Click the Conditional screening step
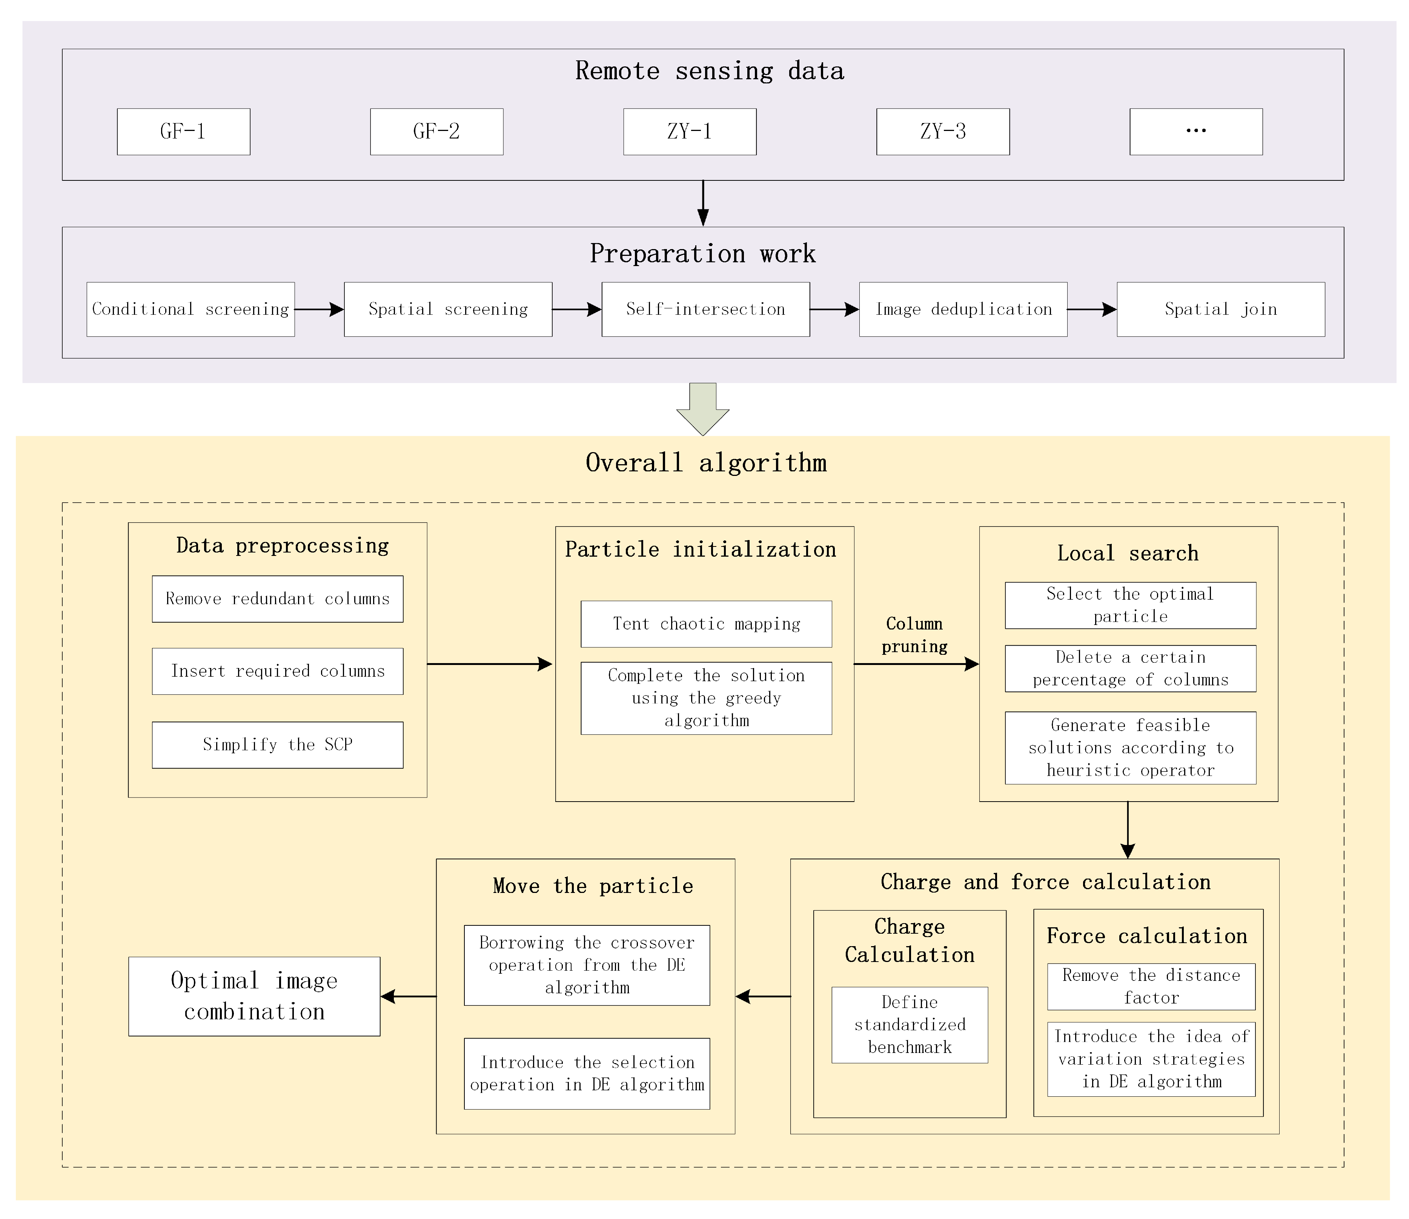The image size is (1409, 1219). (x=191, y=309)
